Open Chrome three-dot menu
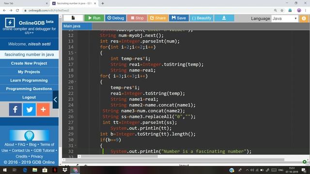 (x=306, y=11)
